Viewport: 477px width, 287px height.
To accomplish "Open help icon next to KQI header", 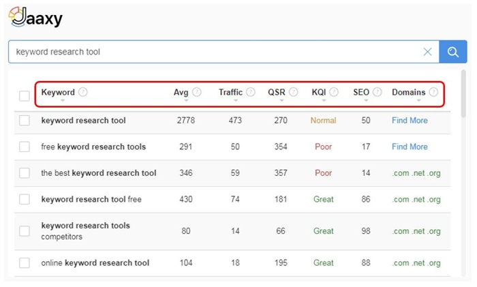I will pyautogui.click(x=334, y=92).
